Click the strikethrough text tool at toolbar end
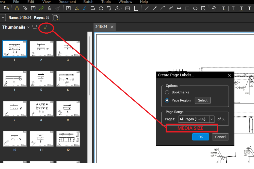 pos(249,8)
